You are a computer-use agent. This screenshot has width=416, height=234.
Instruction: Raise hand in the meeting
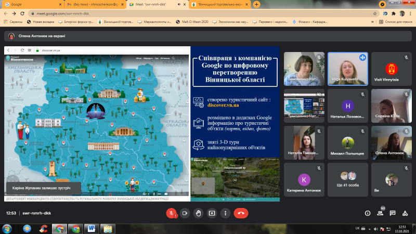pos(199,213)
